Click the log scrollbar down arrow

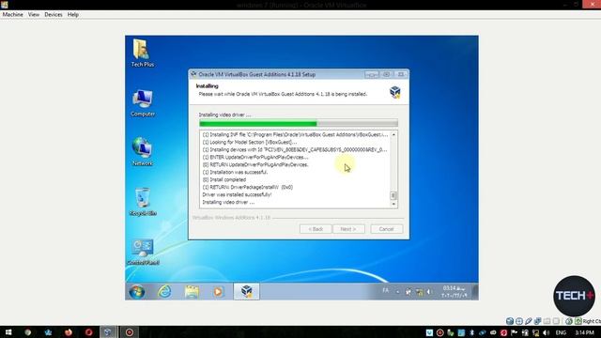point(393,204)
